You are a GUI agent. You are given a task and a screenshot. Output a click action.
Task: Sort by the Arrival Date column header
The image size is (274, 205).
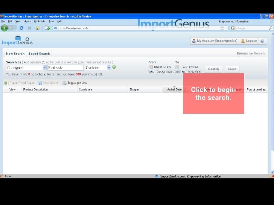(174, 89)
